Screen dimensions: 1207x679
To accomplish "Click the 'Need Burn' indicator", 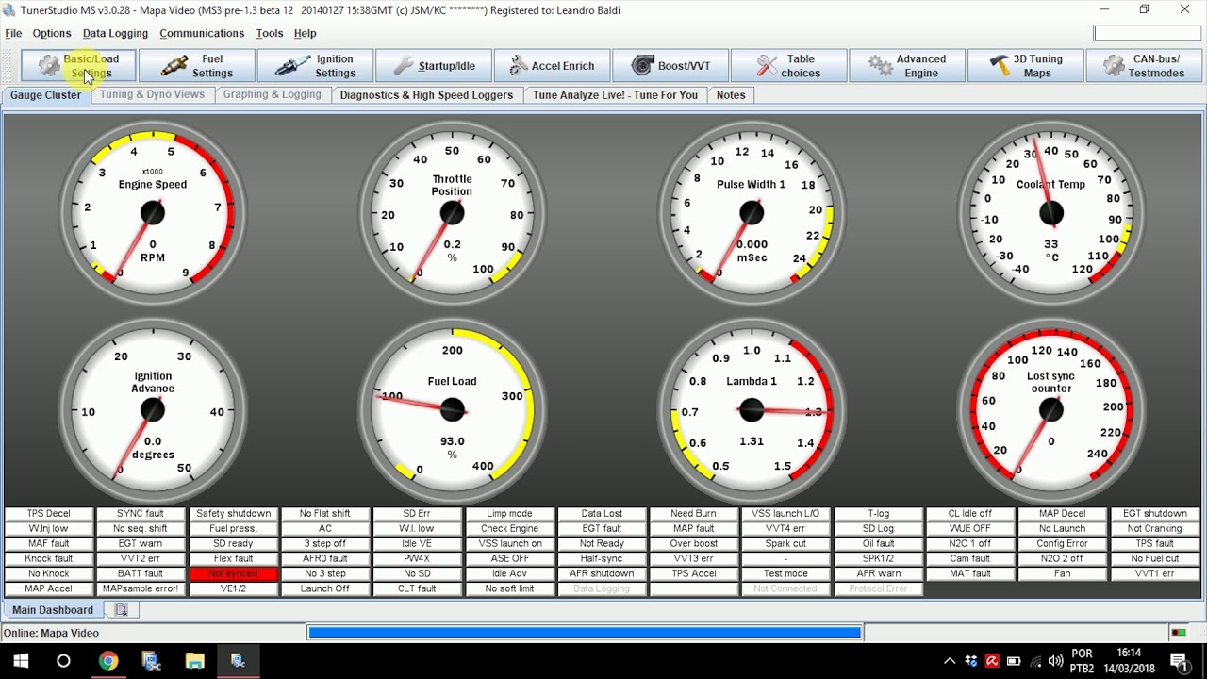I will (693, 514).
